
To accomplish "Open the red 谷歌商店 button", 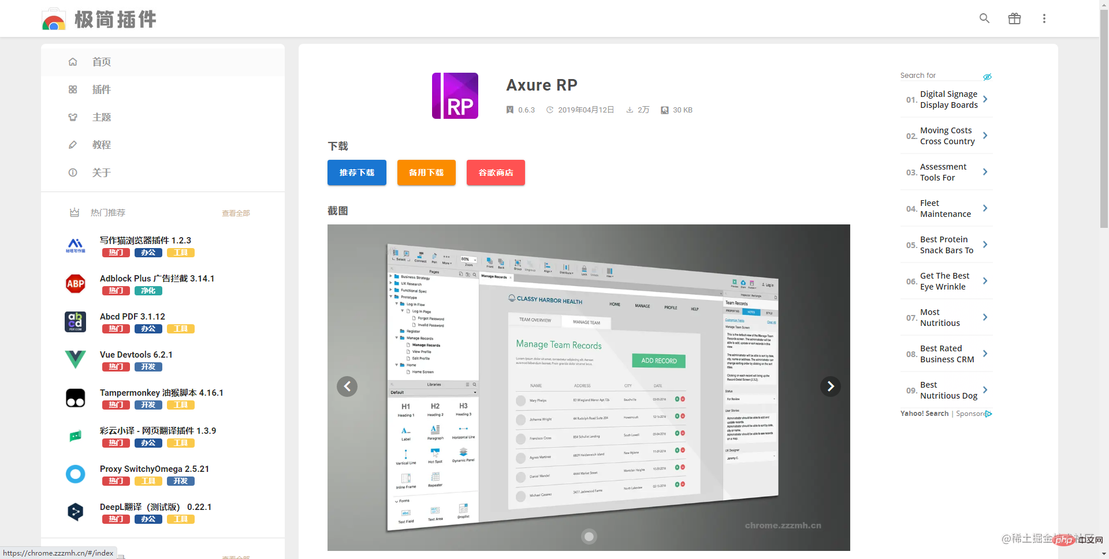I will [x=496, y=172].
